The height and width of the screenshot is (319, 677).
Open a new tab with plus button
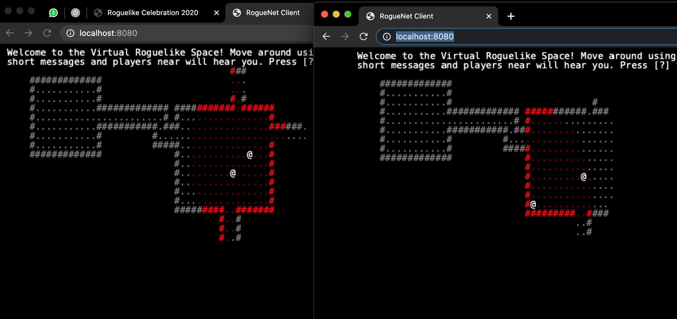pyautogui.click(x=511, y=16)
